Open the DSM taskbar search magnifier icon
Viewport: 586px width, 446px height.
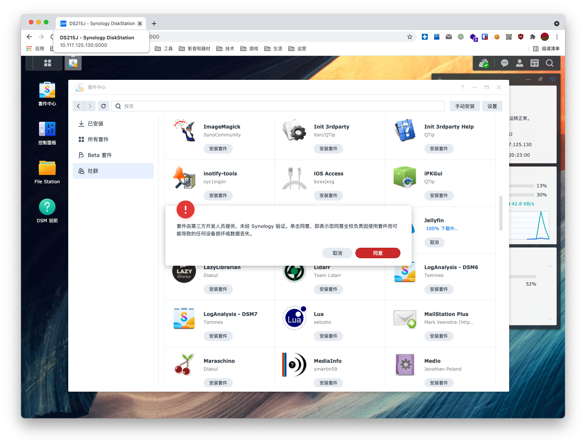point(550,63)
